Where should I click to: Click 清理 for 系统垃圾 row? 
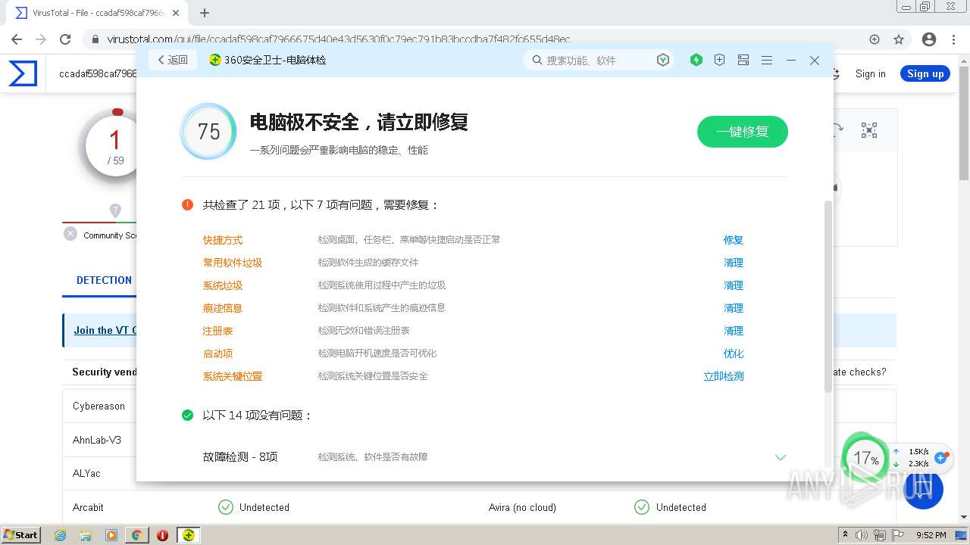pyautogui.click(x=733, y=285)
